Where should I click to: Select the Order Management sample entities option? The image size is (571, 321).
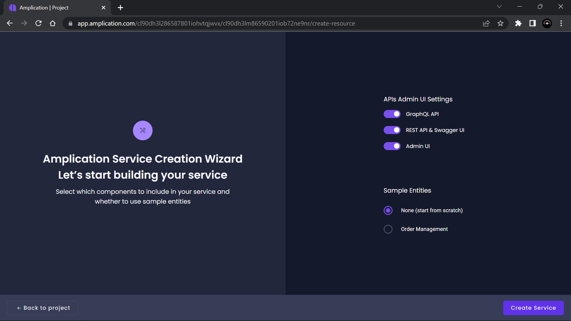388,229
